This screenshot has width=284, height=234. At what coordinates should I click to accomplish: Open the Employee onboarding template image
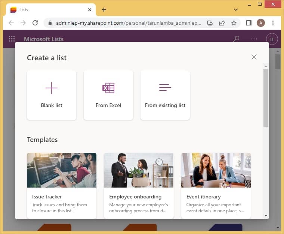139,170
